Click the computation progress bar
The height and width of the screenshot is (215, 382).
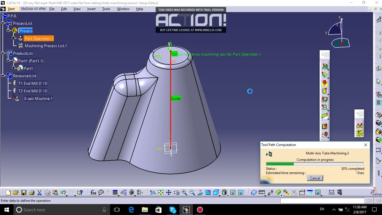[315, 164]
